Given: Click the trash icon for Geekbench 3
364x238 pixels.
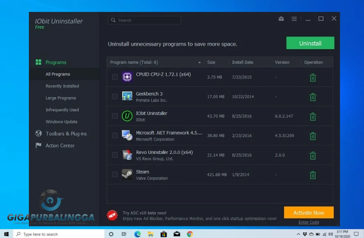Looking at the screenshot, I should pyautogui.click(x=313, y=97).
